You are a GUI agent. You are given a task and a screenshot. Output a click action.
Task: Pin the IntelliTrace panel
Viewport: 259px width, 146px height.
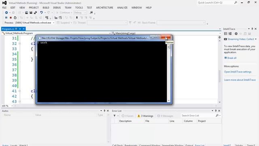[252, 29]
